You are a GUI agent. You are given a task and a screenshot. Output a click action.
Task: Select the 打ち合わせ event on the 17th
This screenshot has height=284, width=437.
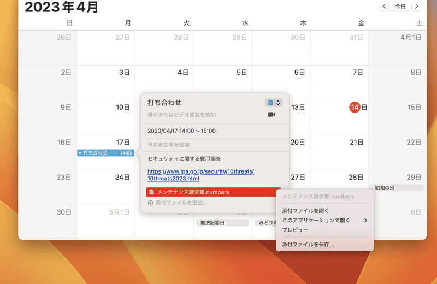(105, 153)
